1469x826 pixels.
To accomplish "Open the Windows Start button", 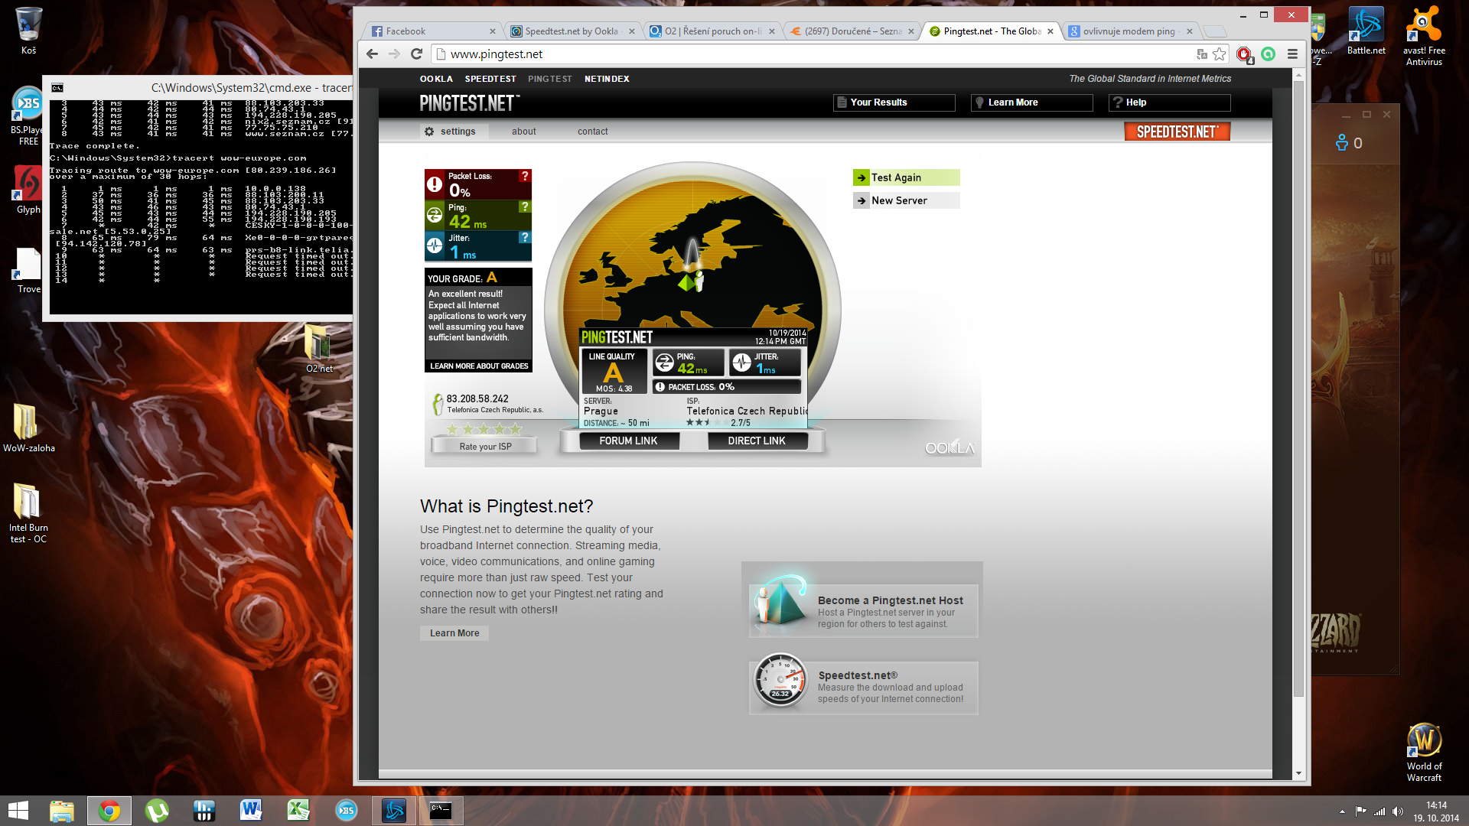I will point(18,811).
